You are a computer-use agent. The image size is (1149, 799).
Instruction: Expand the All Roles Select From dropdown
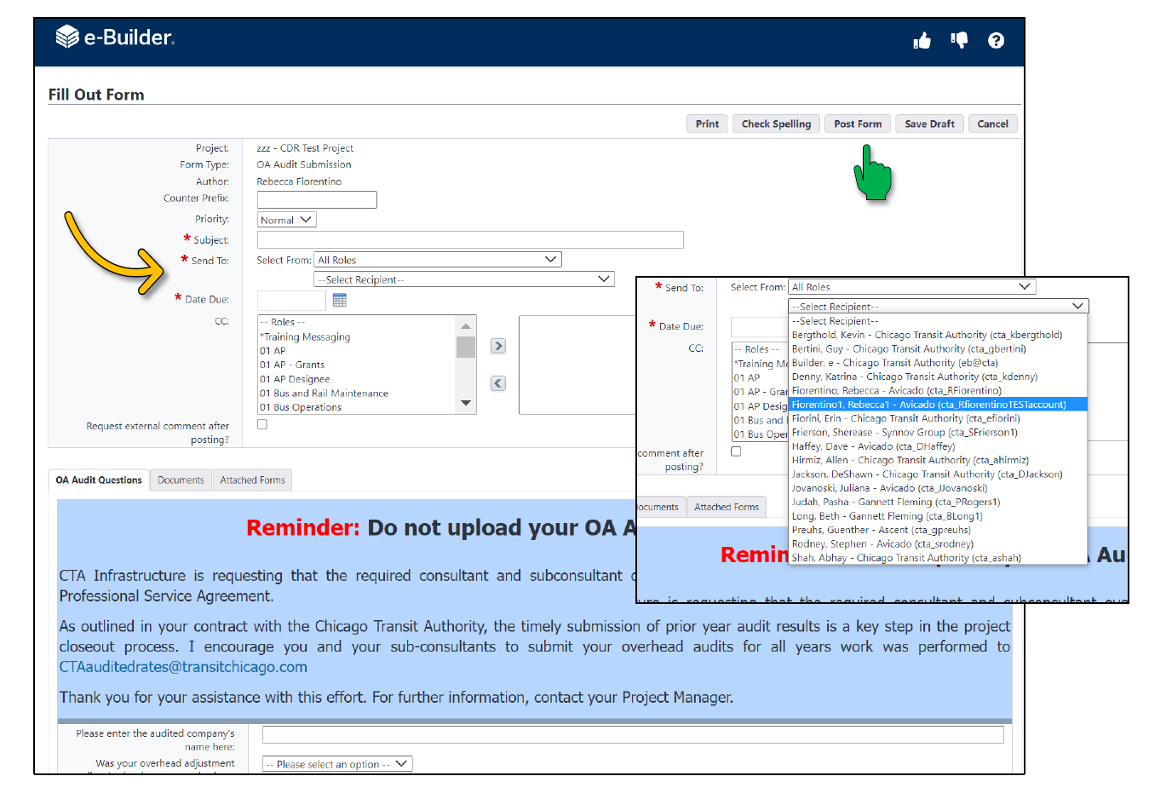tap(438, 260)
